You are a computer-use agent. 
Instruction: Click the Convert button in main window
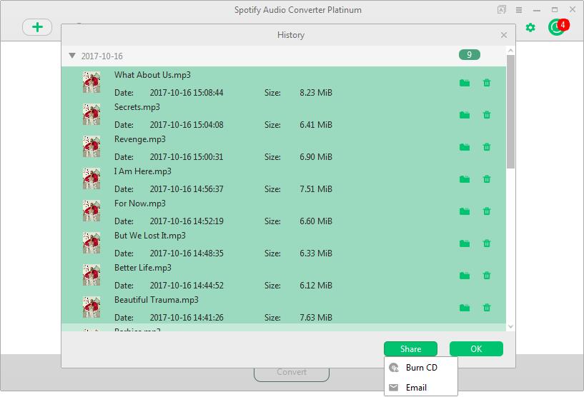(x=292, y=373)
